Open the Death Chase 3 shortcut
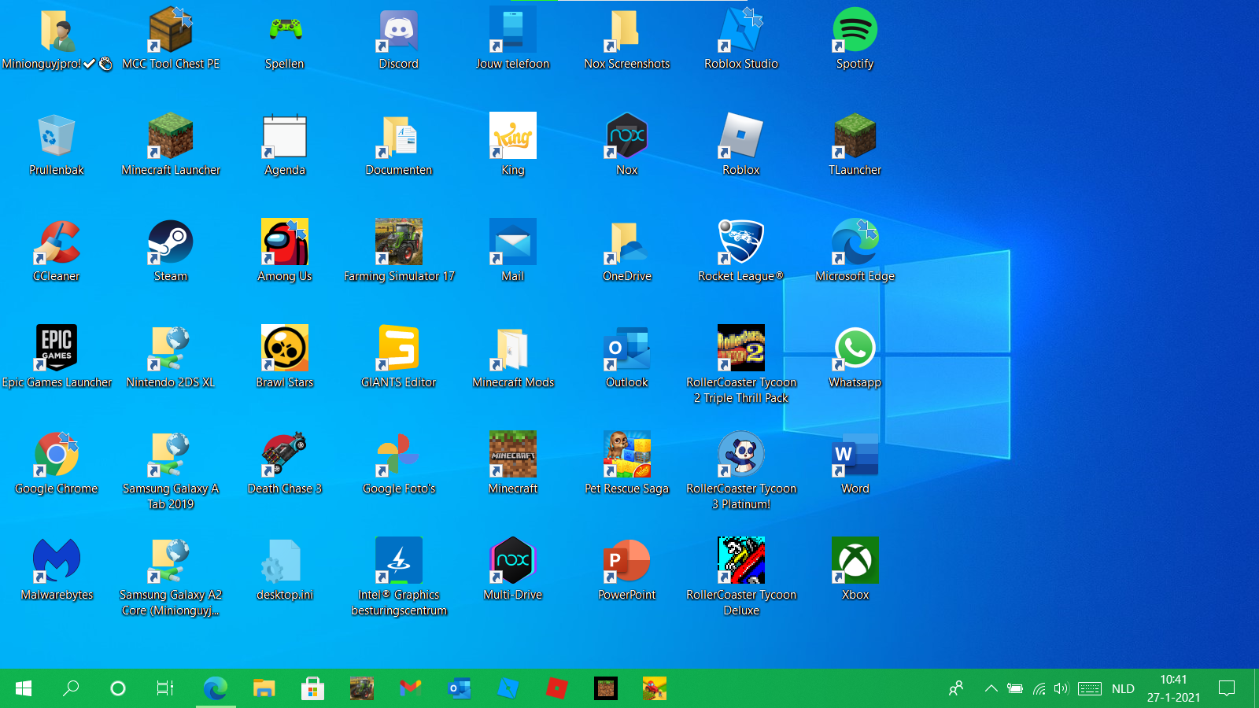 (285, 464)
